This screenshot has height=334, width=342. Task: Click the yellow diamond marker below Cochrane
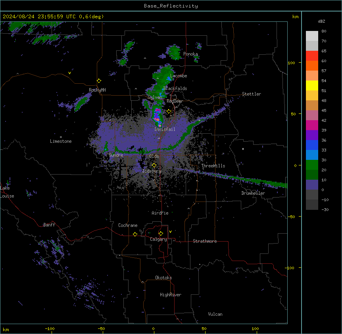tap(135, 234)
